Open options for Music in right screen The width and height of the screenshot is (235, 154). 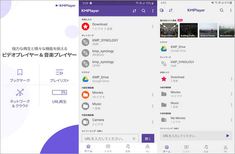coord(231,104)
